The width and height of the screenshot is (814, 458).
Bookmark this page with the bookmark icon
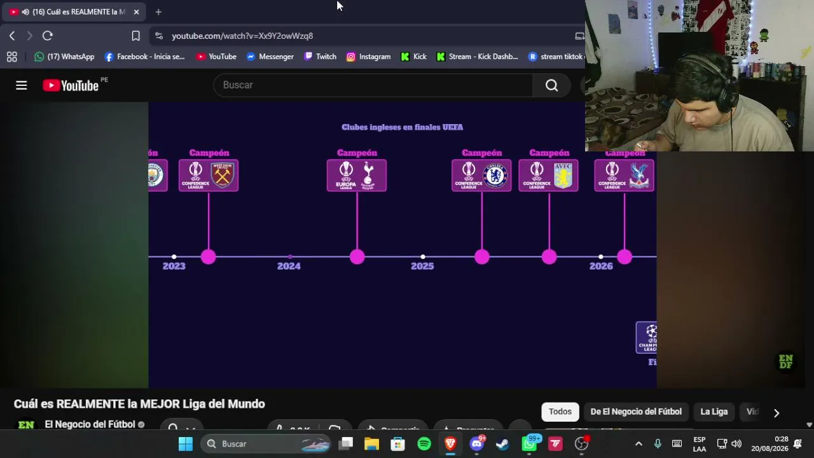click(x=135, y=36)
